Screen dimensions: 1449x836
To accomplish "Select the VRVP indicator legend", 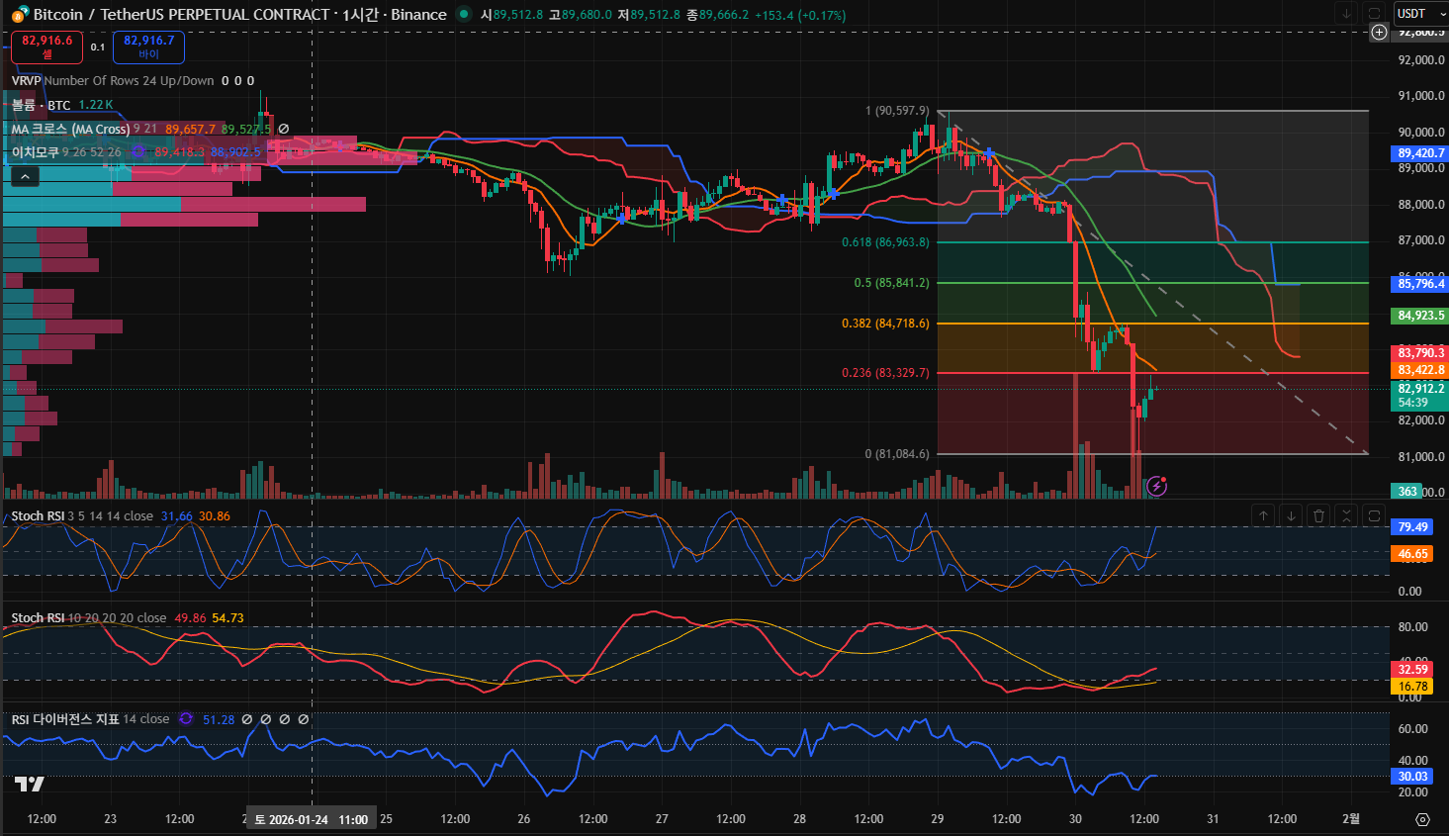I will [27, 80].
